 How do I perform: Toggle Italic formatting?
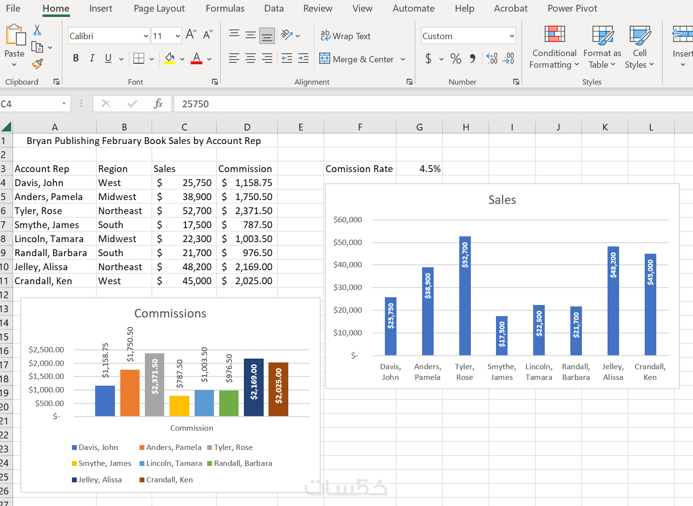click(x=92, y=58)
